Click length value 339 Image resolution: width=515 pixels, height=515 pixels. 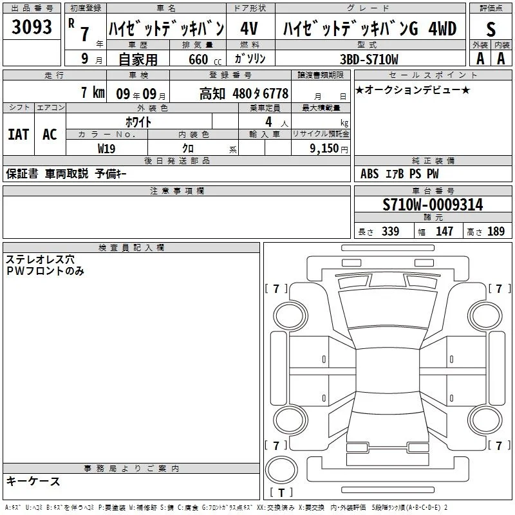click(391, 231)
